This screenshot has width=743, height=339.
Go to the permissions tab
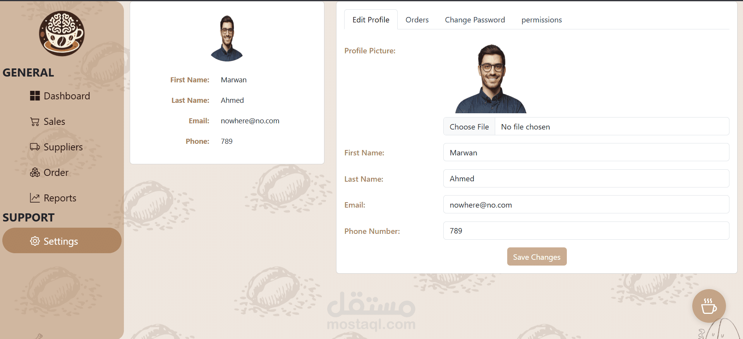pos(541,20)
